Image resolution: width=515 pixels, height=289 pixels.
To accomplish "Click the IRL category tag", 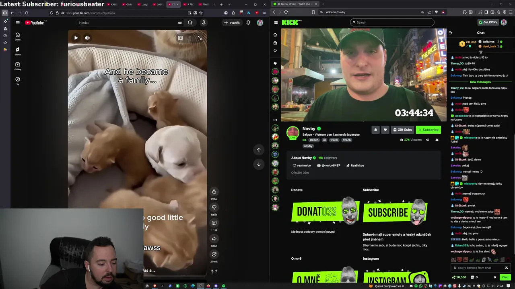I will (305, 140).
